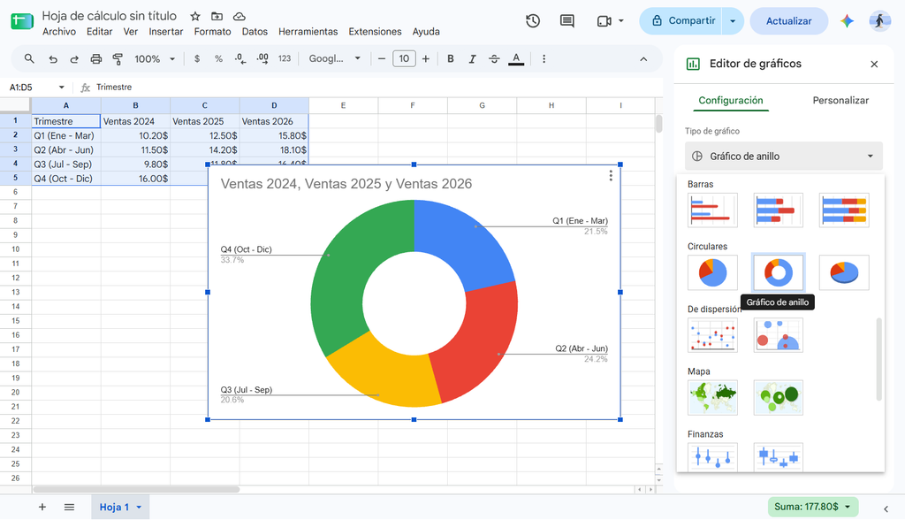Viewport: 905px width, 520px height.
Task: Add a new sheet with the plus button
Action: pos(42,508)
